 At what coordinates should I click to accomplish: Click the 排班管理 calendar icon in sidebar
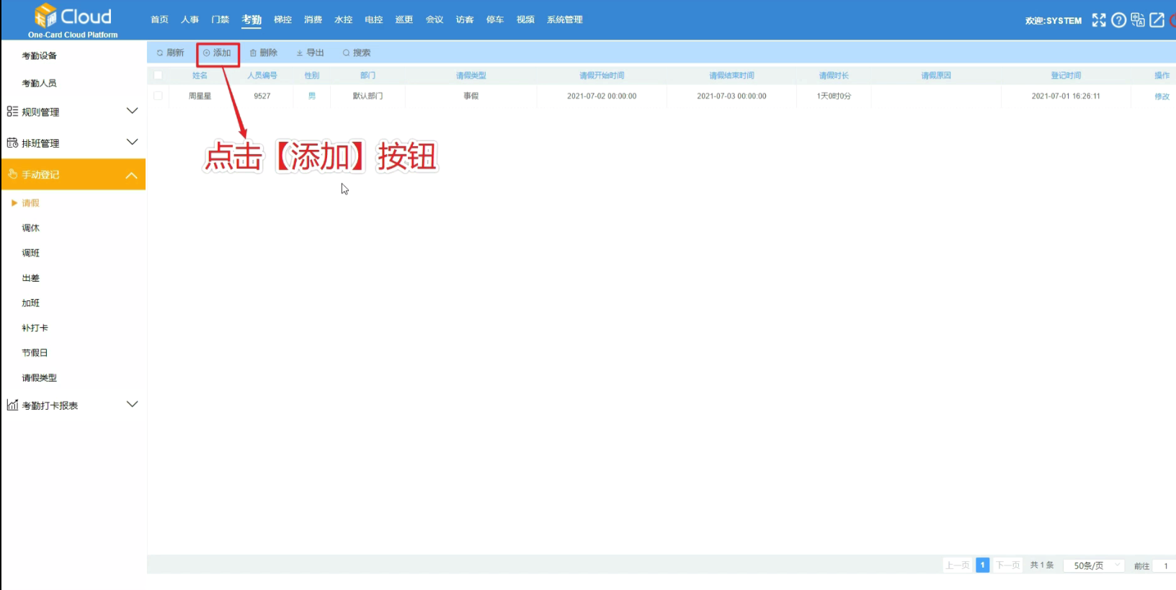(x=12, y=143)
